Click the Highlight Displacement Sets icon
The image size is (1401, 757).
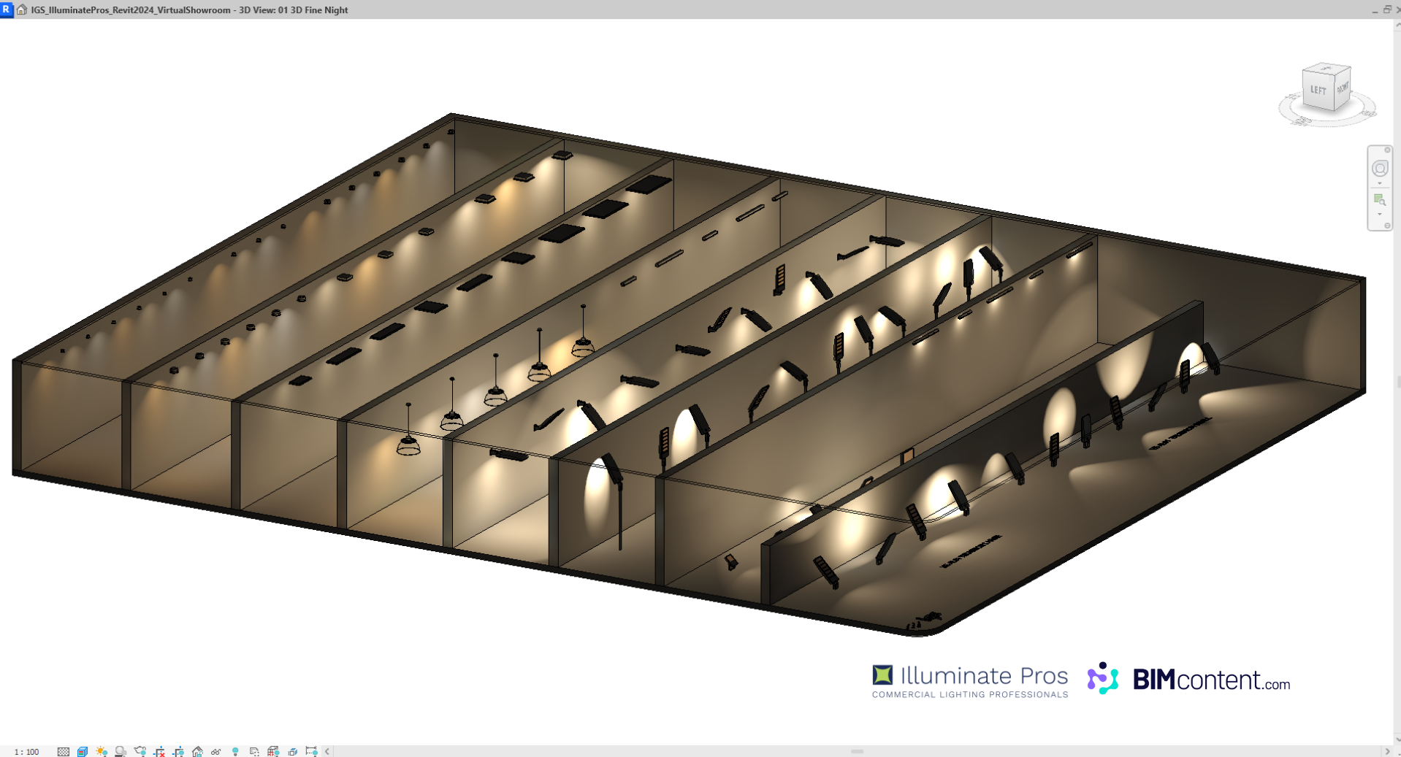point(292,751)
